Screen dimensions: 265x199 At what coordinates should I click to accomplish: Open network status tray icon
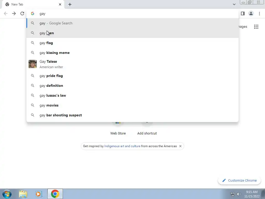(x=233, y=194)
